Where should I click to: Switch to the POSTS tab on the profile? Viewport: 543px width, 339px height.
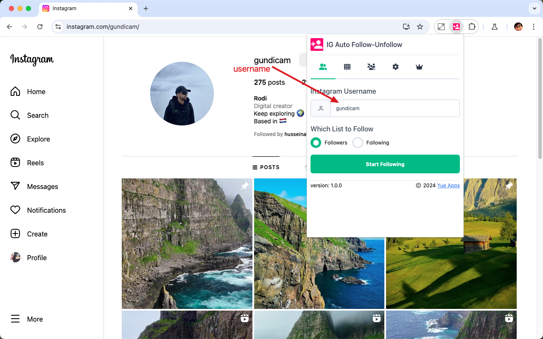266,167
